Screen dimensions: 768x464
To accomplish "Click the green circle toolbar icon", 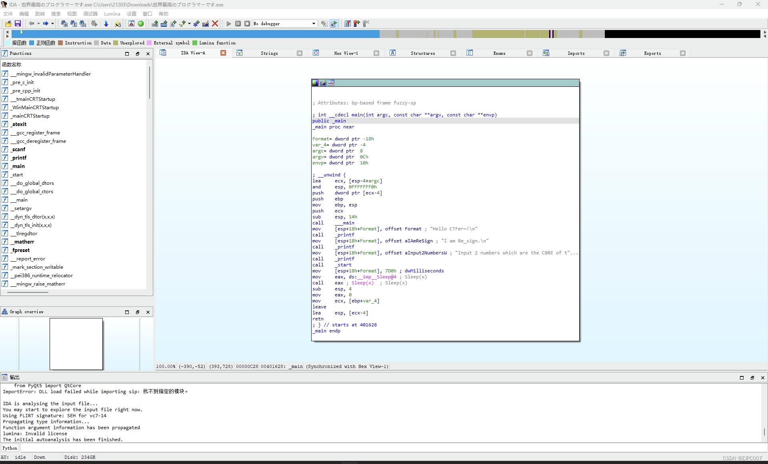I will (x=141, y=24).
